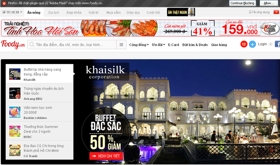
Task: Open the Mua sắm tab
Action: click(113, 13)
